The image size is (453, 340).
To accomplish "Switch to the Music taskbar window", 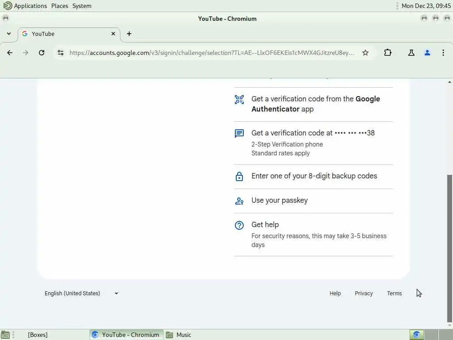I will (179, 335).
